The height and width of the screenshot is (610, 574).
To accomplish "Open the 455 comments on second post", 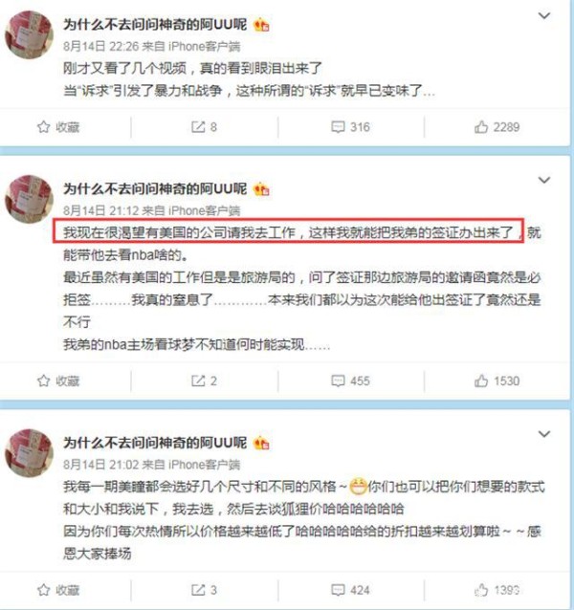I will [350, 381].
